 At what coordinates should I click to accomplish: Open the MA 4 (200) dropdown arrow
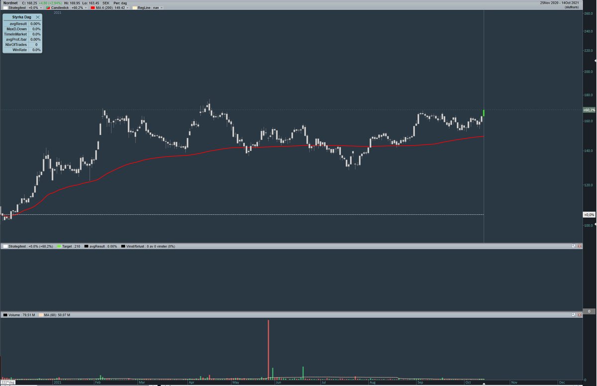tap(128, 8)
